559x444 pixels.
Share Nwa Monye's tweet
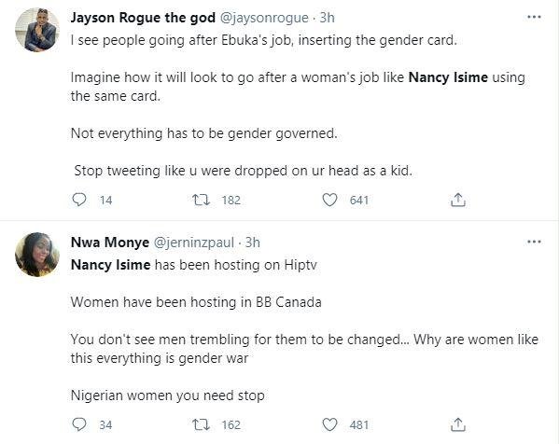[x=458, y=424]
